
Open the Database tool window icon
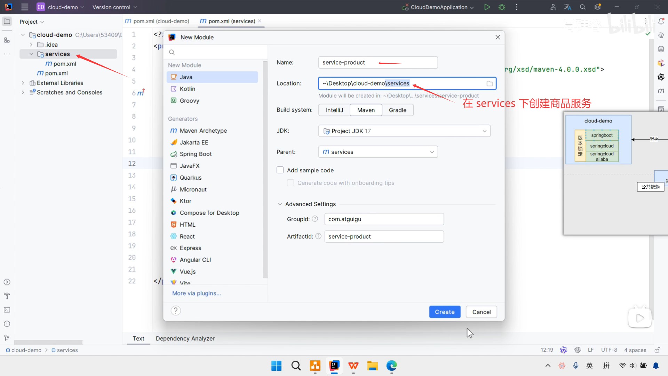coord(661,49)
